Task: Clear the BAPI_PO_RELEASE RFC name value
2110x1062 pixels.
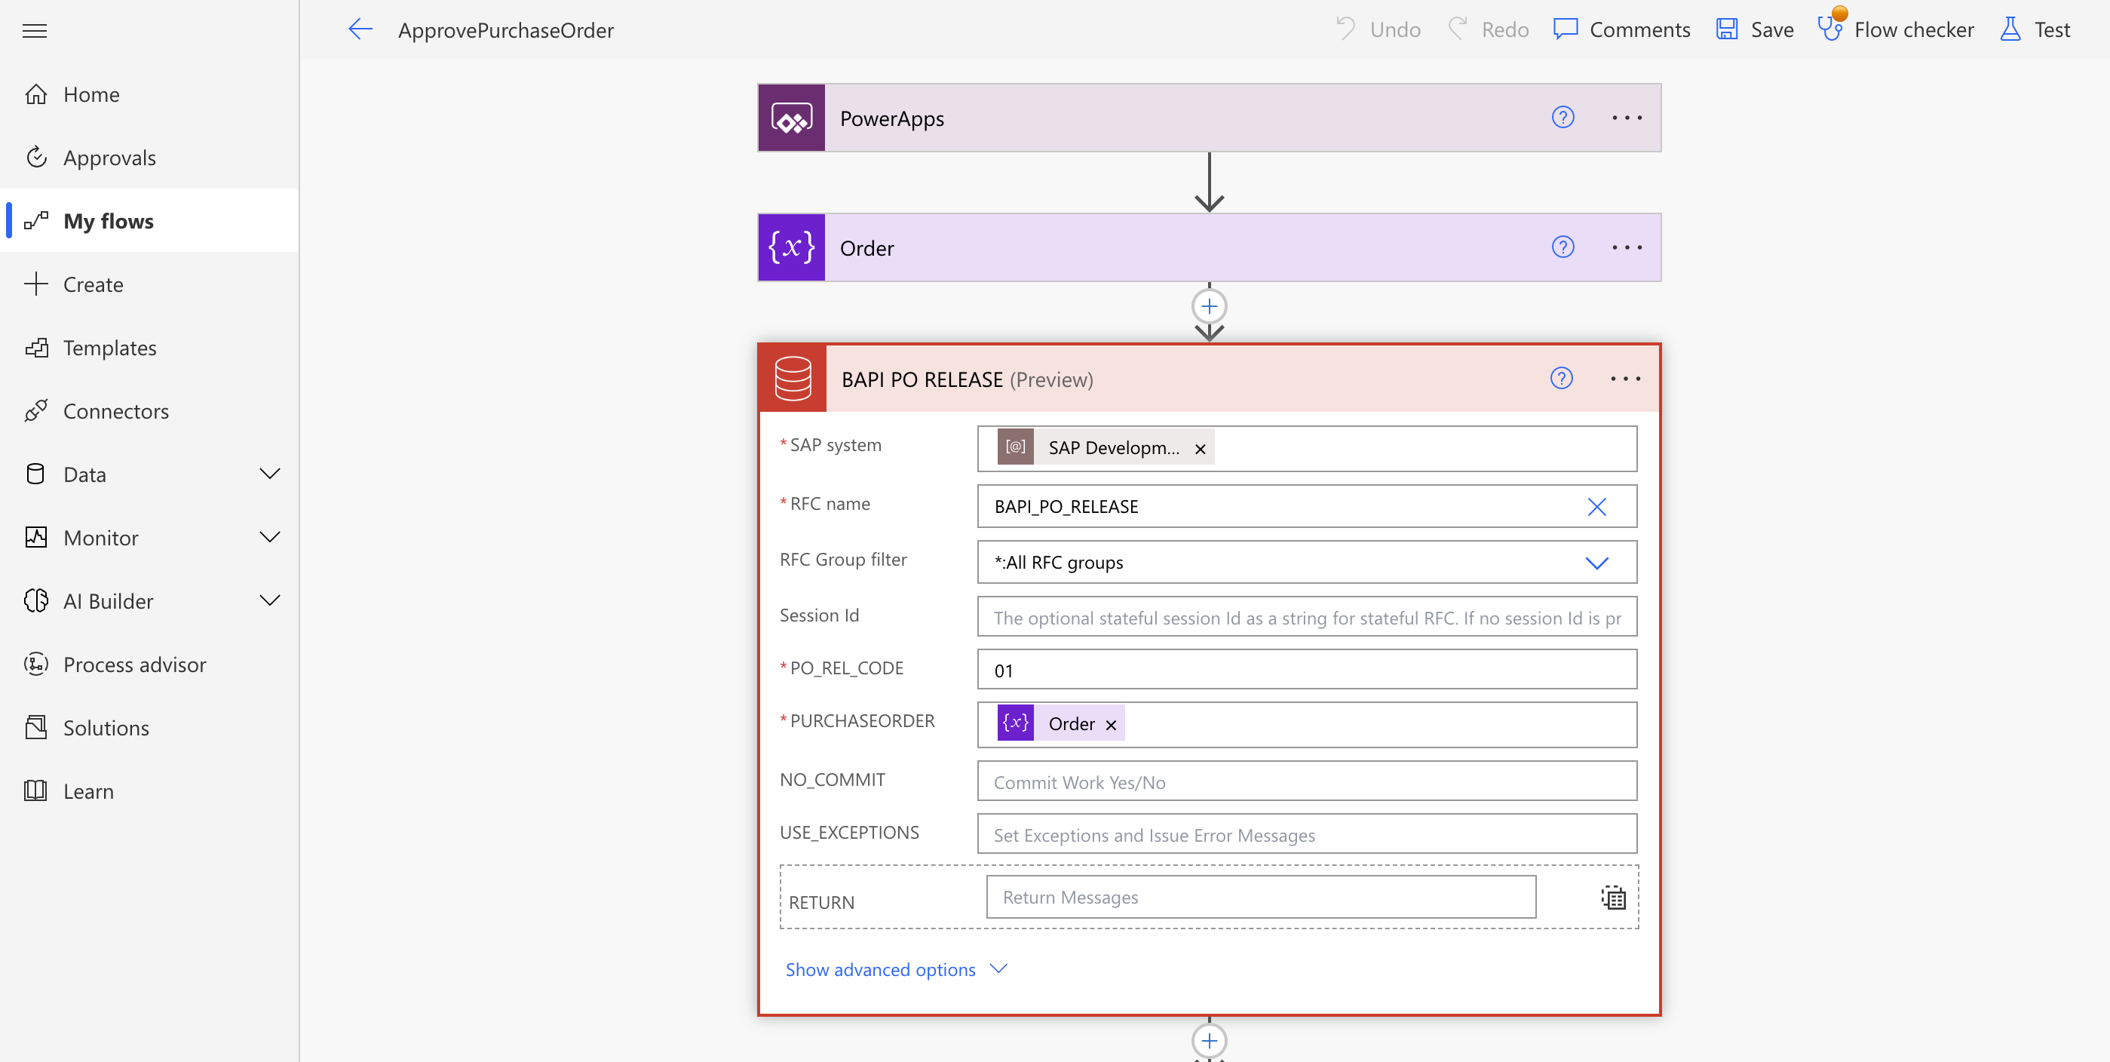Action: point(1596,506)
